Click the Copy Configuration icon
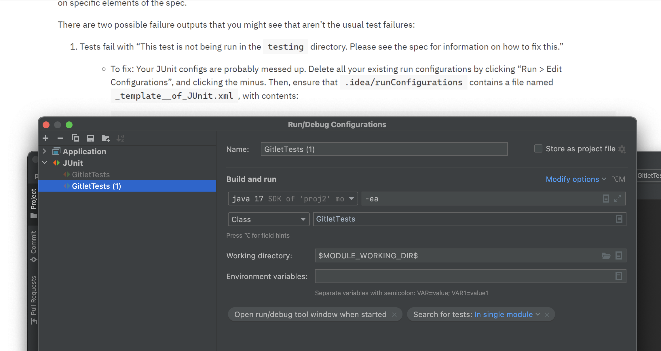The width and height of the screenshot is (661, 351). tap(75, 138)
